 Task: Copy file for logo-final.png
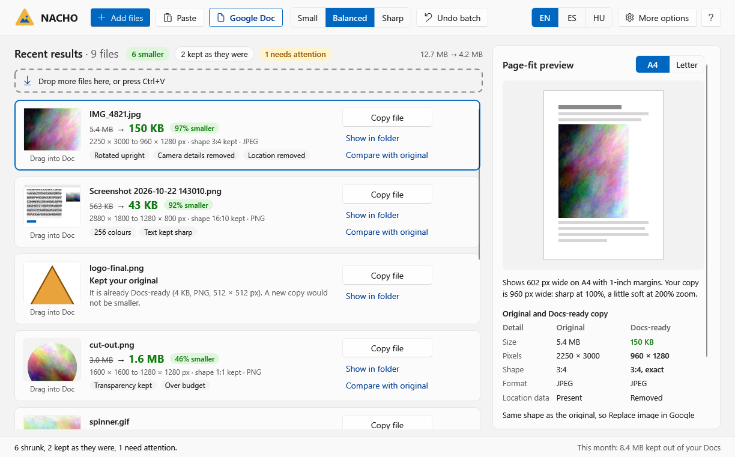point(387,276)
